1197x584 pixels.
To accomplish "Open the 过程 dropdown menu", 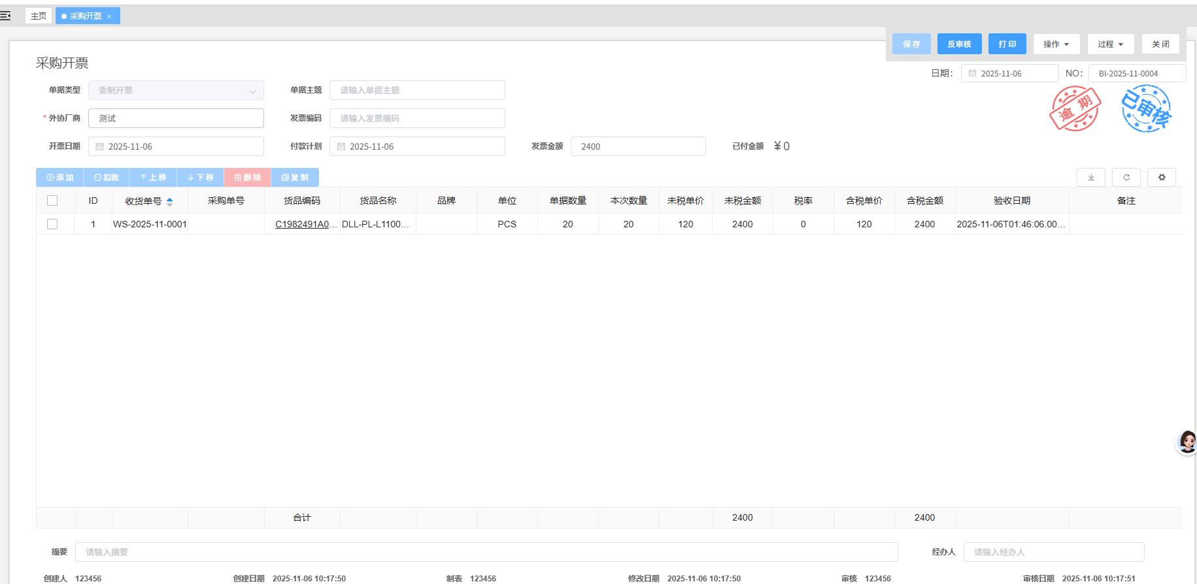I will [x=1110, y=44].
